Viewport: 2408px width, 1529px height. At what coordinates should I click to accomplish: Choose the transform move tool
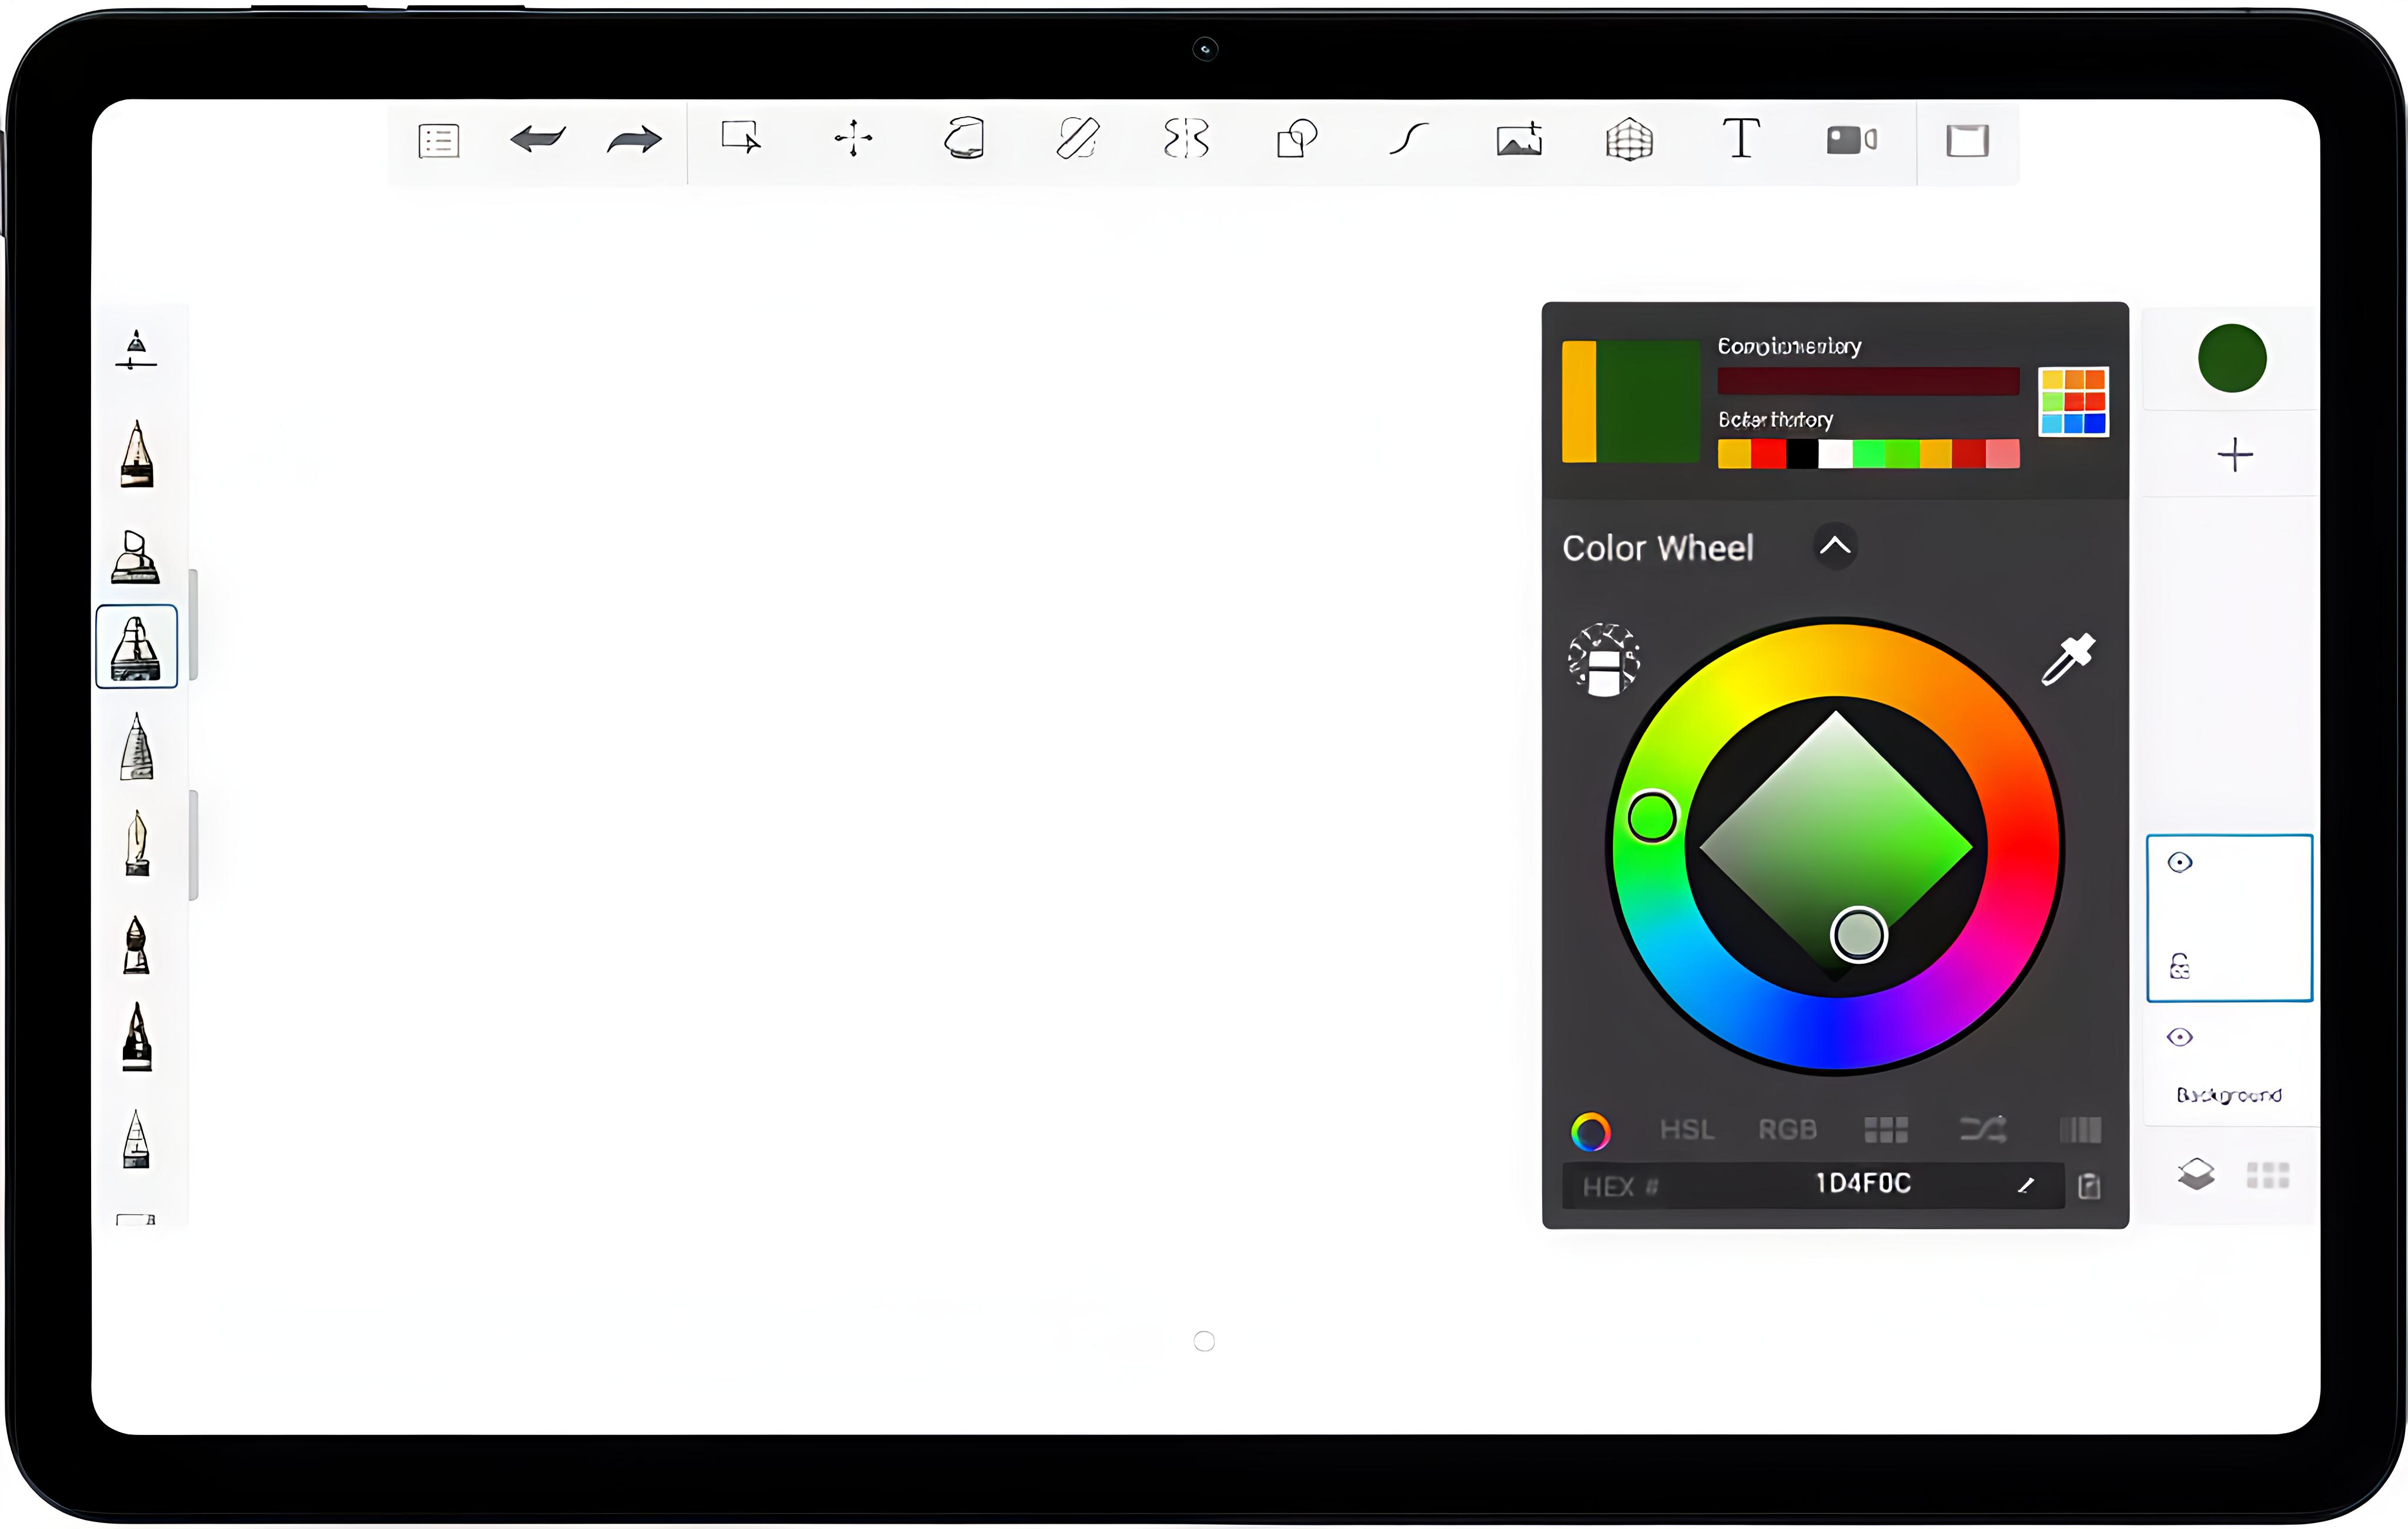pyautogui.click(x=853, y=138)
